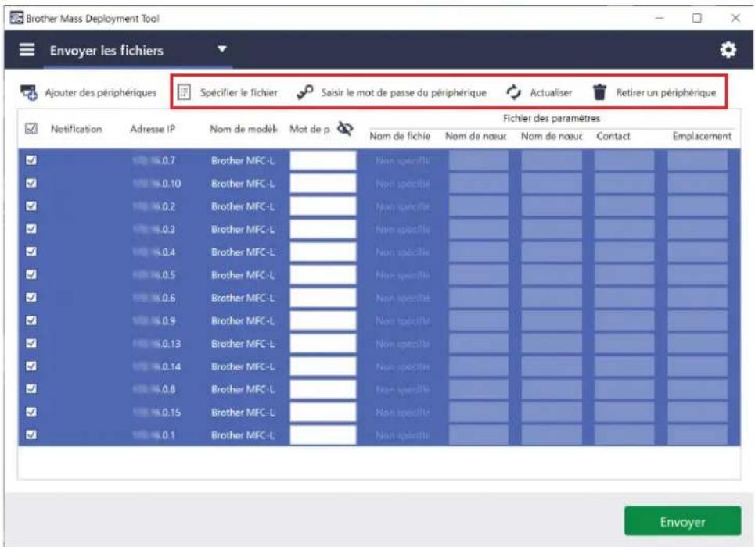The height and width of the screenshot is (547, 755).
Task: Select Envoyer les fichiers mode title
Action: coord(107,51)
